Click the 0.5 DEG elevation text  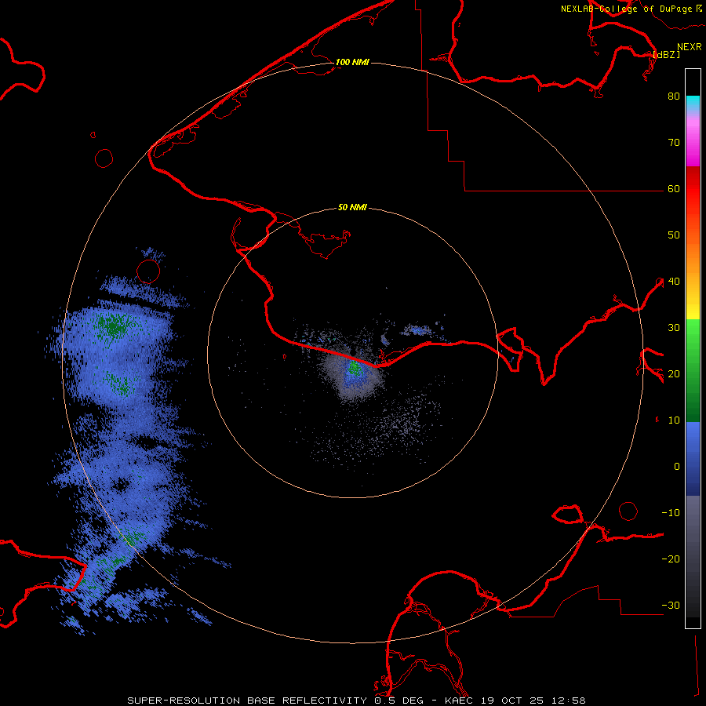coord(399,701)
